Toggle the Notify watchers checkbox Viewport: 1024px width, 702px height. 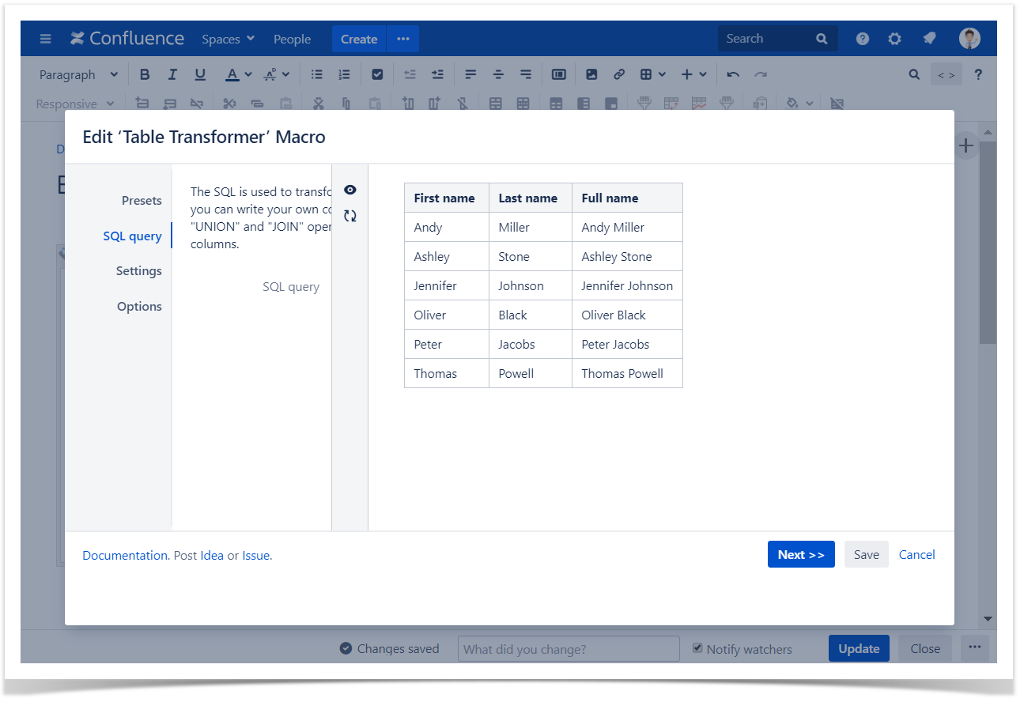click(x=697, y=648)
